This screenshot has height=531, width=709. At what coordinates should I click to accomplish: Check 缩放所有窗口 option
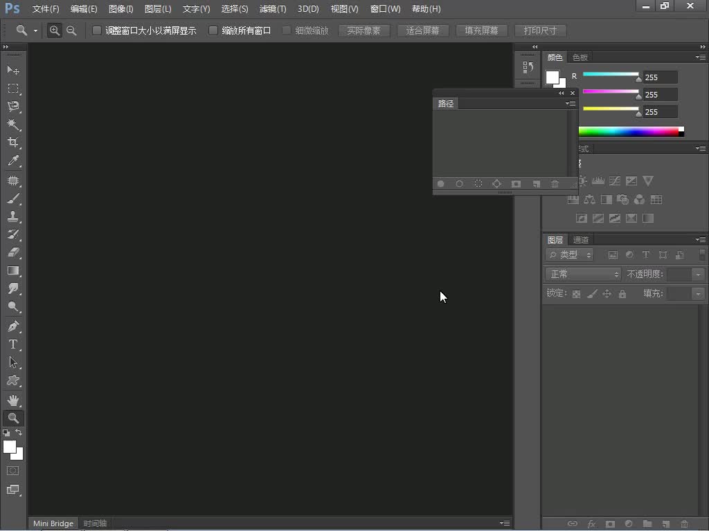[213, 30]
